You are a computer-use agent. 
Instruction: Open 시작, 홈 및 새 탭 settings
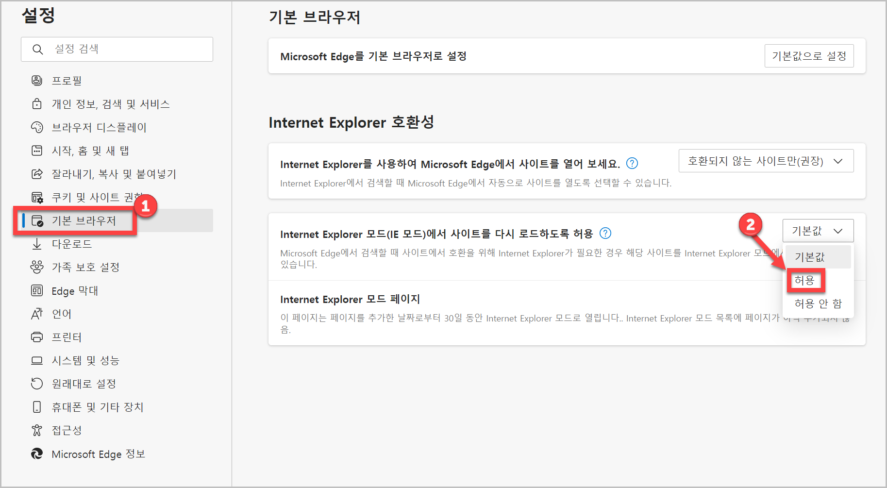click(x=117, y=151)
